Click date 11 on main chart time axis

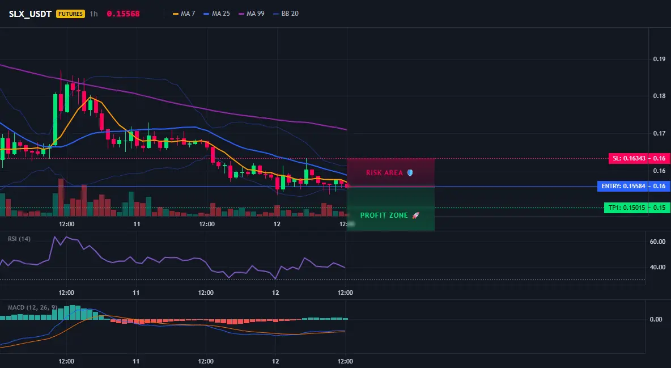(137, 224)
